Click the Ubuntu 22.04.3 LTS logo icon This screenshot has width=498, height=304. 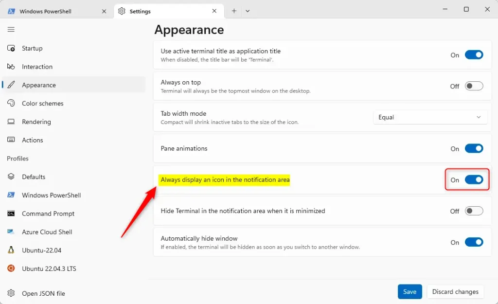tap(11, 268)
